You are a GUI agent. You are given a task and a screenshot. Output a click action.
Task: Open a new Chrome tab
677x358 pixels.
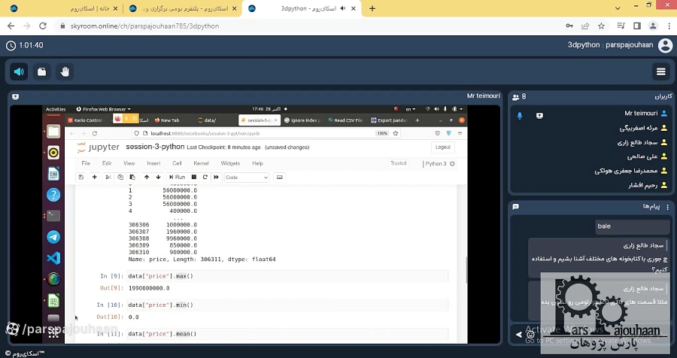[x=372, y=8]
